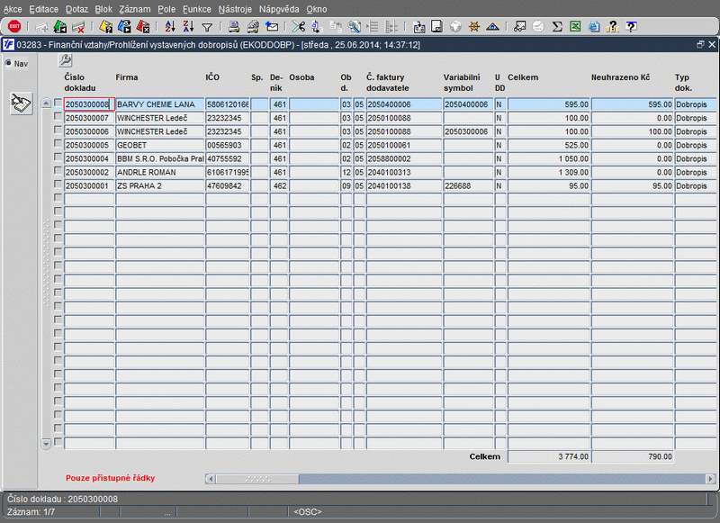Image resolution: width=720 pixels, height=523 pixels.
Task: Click the document number field 2050300008
Action: [x=89, y=104]
